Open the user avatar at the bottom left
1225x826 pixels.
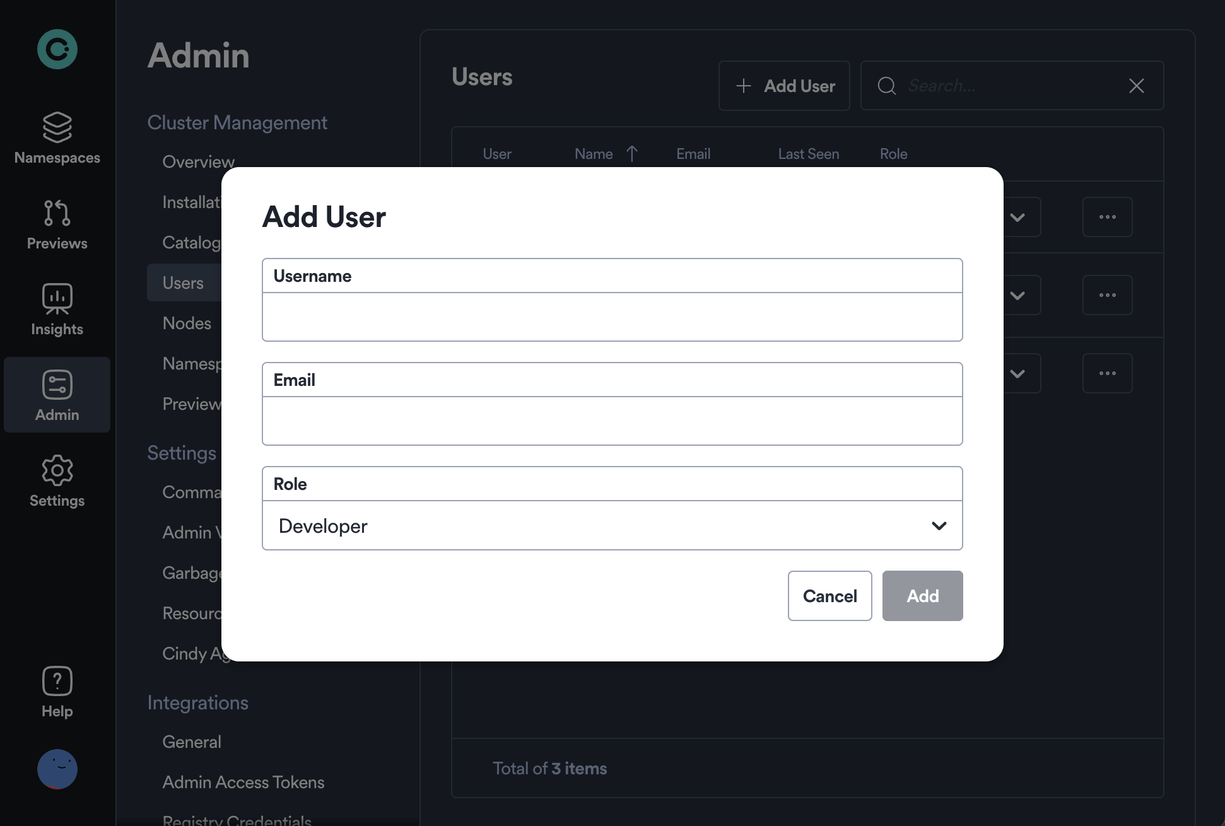pos(57,769)
